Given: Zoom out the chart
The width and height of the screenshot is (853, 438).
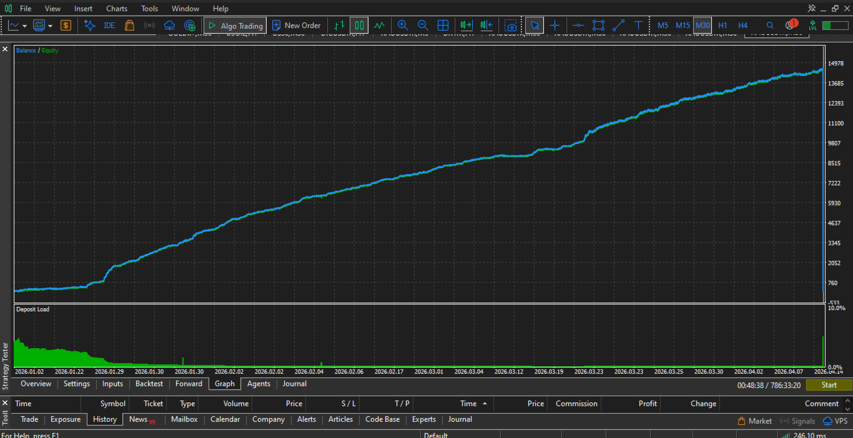Looking at the screenshot, I should (423, 26).
